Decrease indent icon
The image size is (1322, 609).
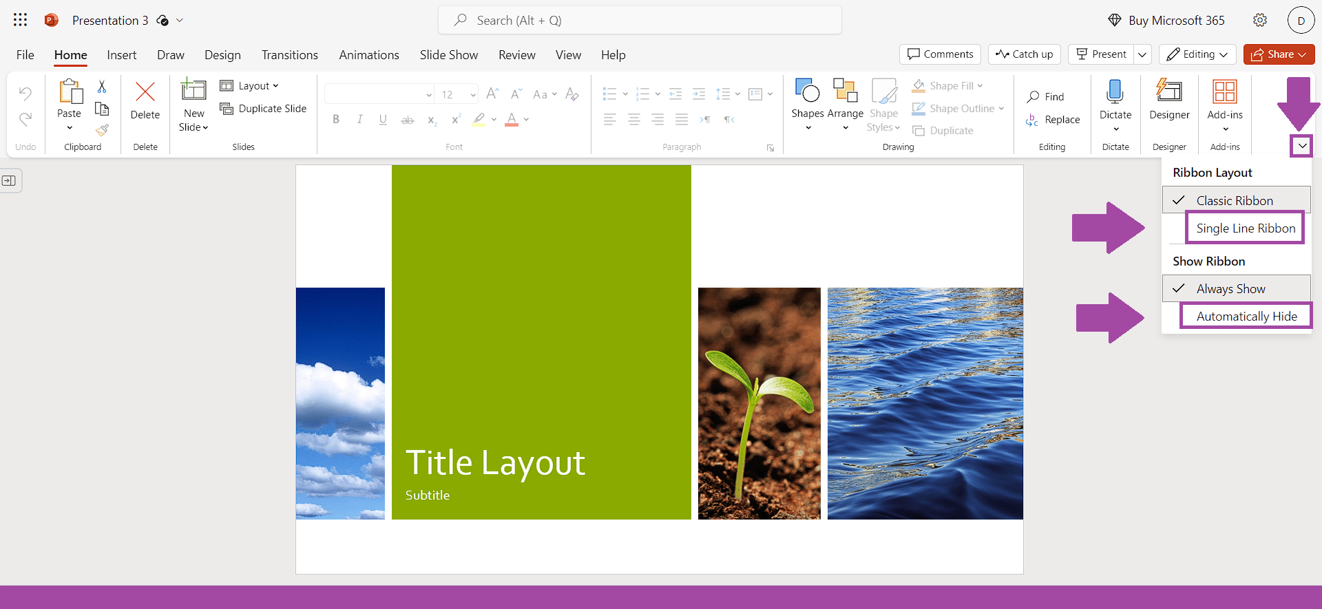675,94
